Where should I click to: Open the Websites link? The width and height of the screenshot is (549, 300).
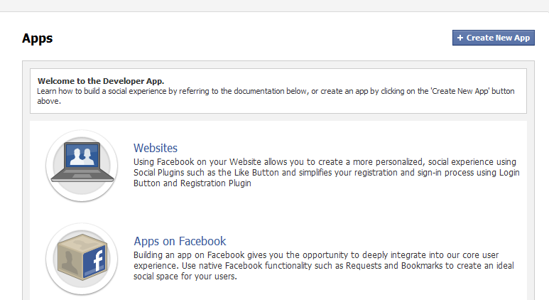(x=156, y=149)
